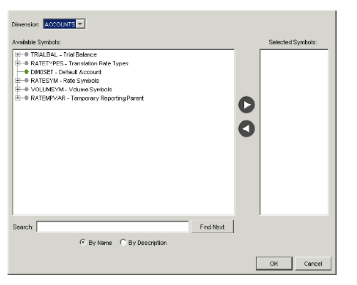Expand the RATETYPES tree node
The image size is (357, 285).
(18, 64)
